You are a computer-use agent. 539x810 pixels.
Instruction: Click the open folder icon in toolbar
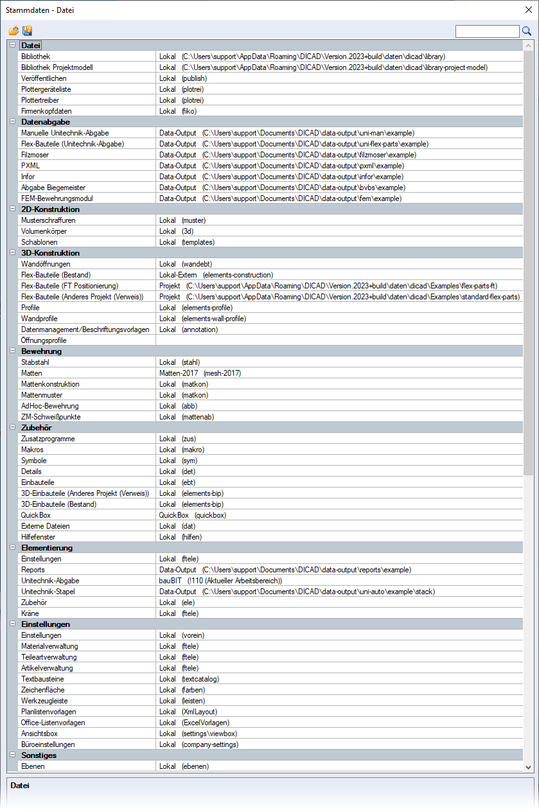(13, 31)
